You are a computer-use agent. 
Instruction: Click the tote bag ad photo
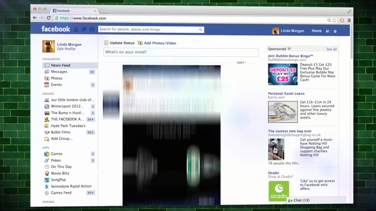(276, 149)
